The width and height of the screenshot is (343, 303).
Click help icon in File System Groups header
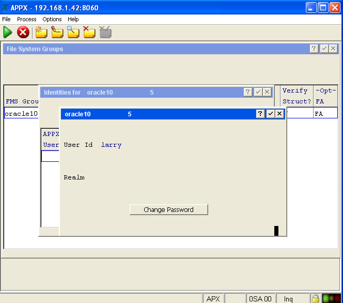click(x=314, y=49)
